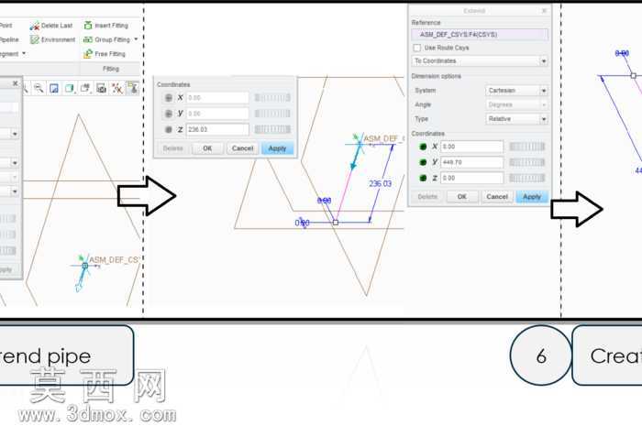Open the Display Style cube icon

pos(69,88)
